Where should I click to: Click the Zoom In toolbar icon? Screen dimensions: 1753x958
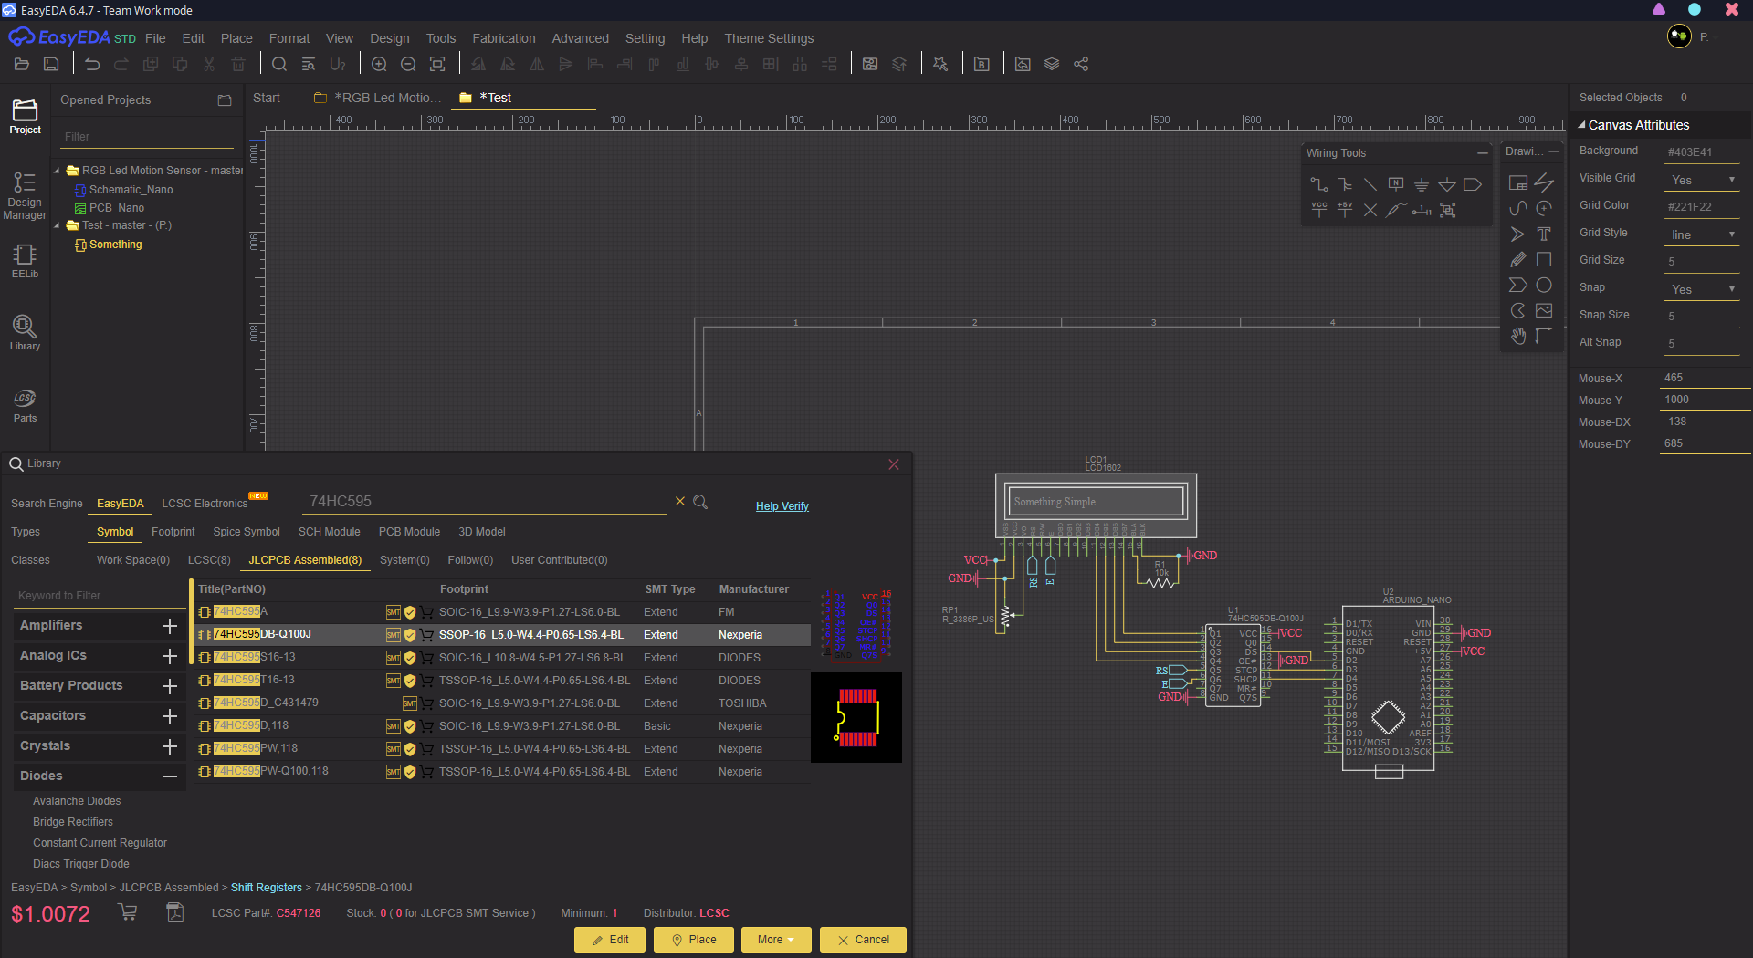click(379, 64)
